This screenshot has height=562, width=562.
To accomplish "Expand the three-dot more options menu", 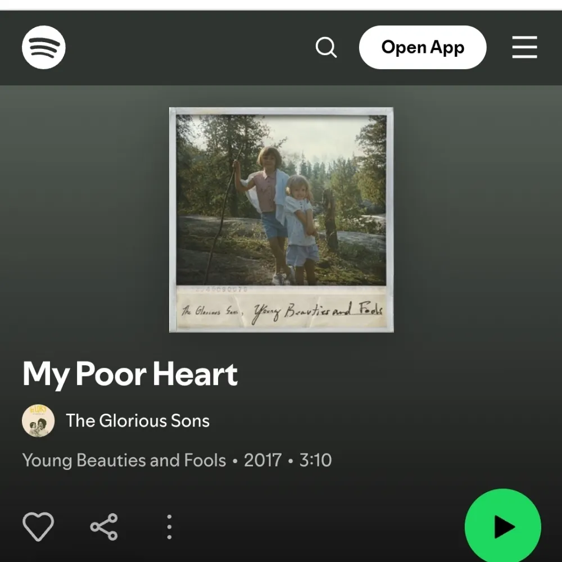I will click(170, 527).
